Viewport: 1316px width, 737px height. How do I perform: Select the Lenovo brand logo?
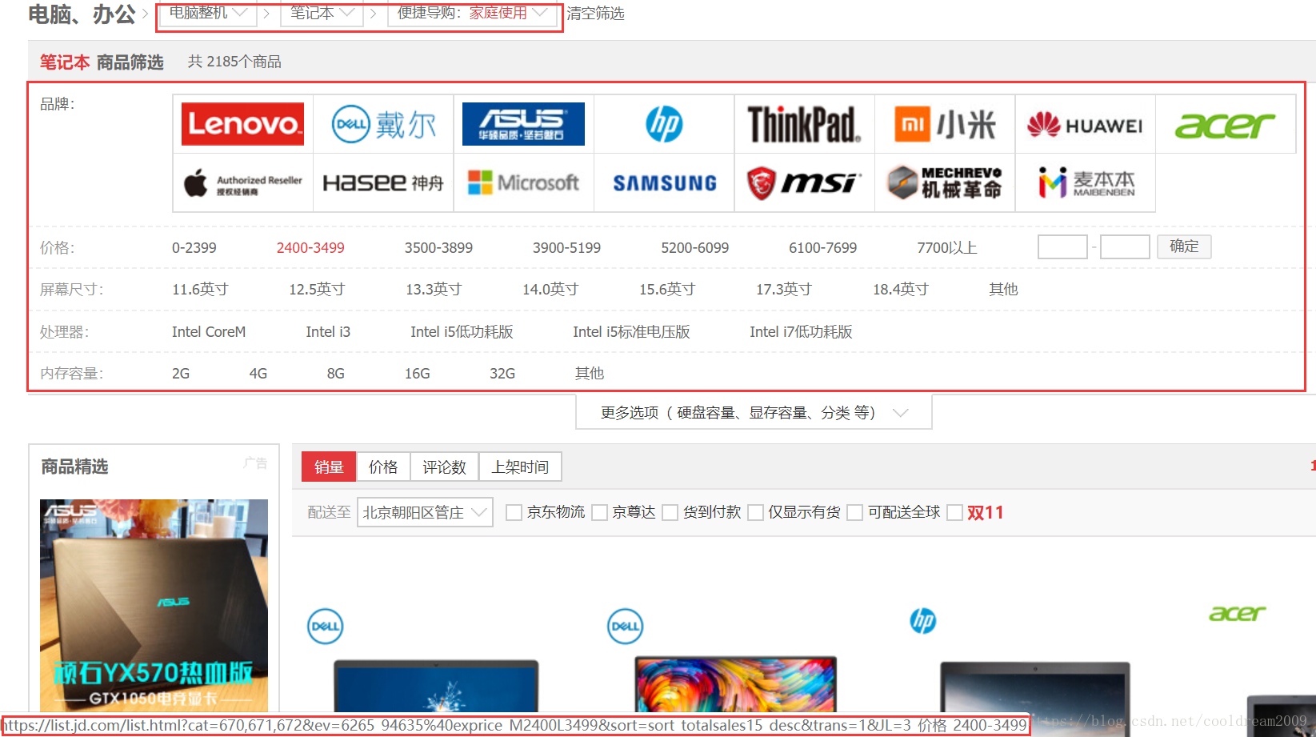242,124
